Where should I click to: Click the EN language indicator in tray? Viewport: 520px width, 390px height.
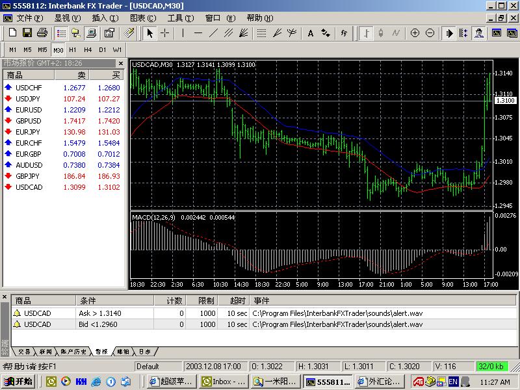453,382
